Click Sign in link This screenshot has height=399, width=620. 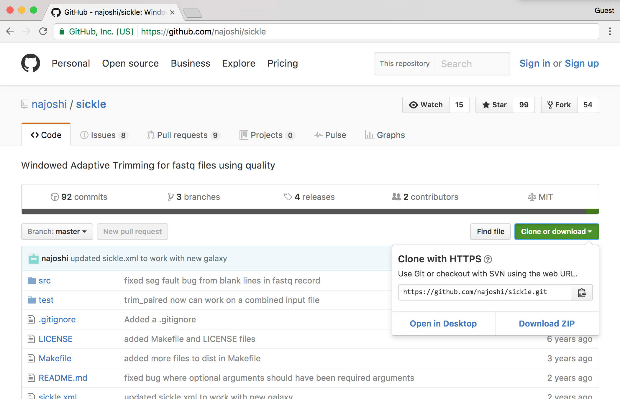[534, 63]
